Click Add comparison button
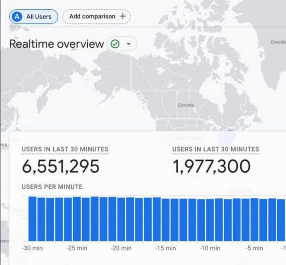The image size is (286, 265). coord(96,17)
